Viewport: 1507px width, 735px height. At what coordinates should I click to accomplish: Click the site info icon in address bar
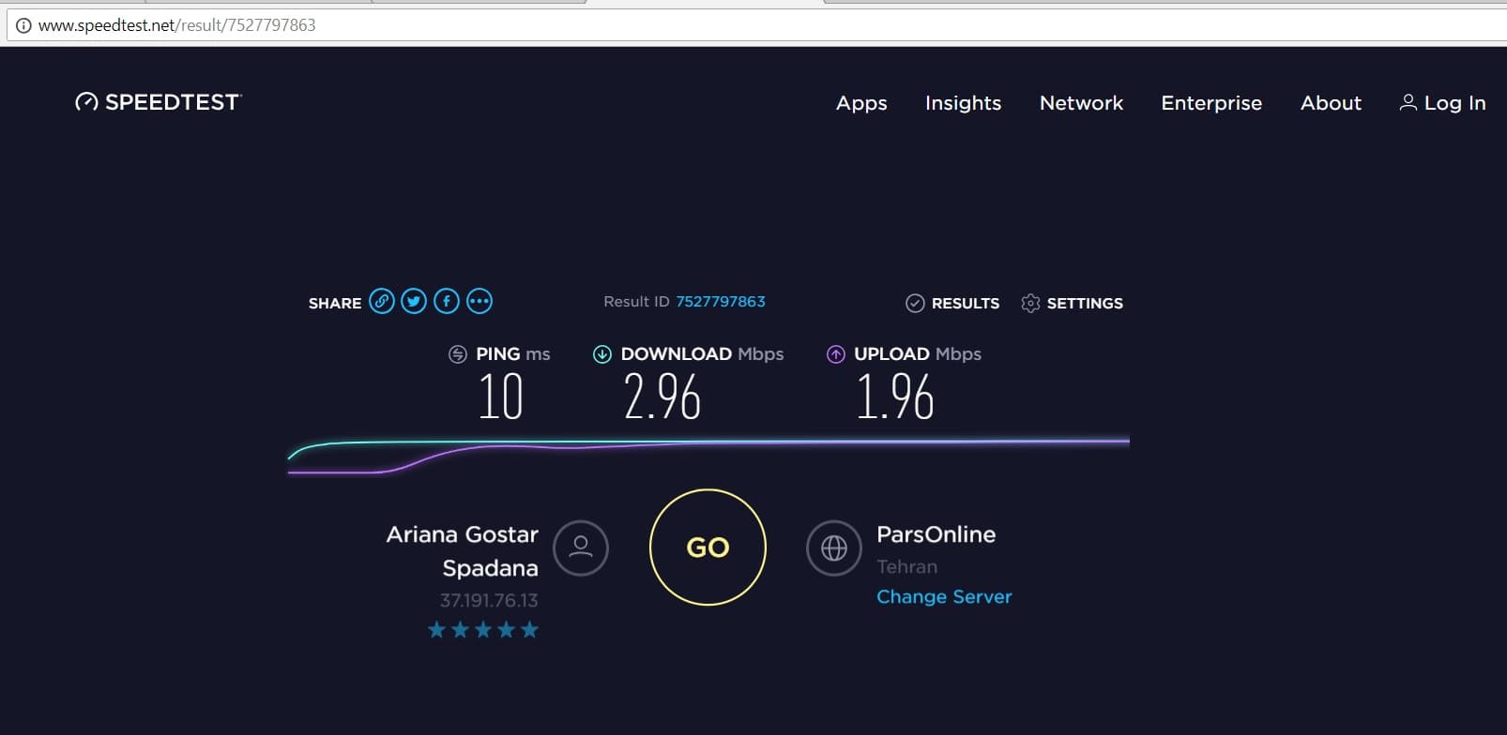pyautogui.click(x=23, y=25)
